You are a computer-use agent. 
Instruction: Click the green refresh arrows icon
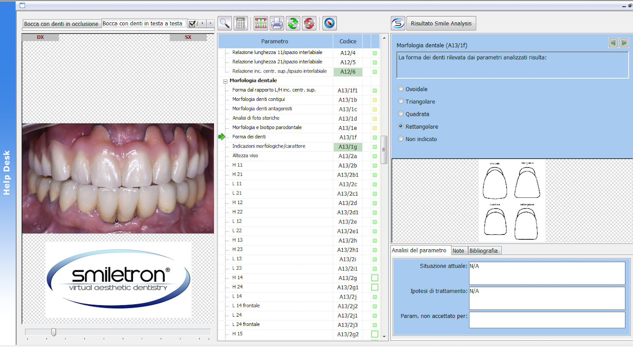pos(293,24)
